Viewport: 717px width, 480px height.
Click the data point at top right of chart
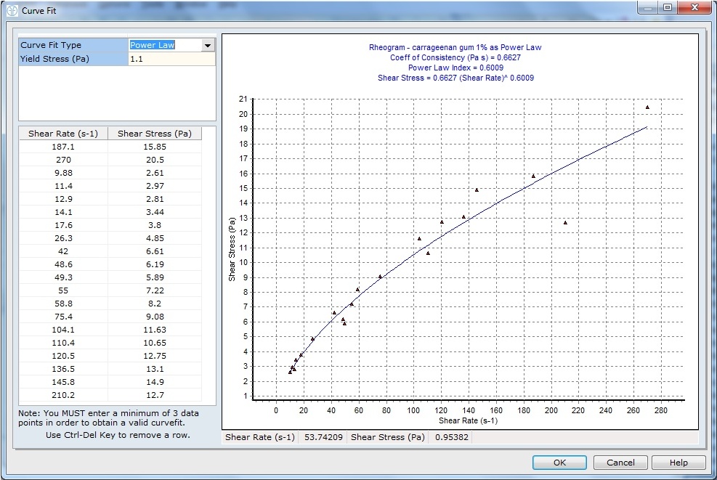[647, 107]
